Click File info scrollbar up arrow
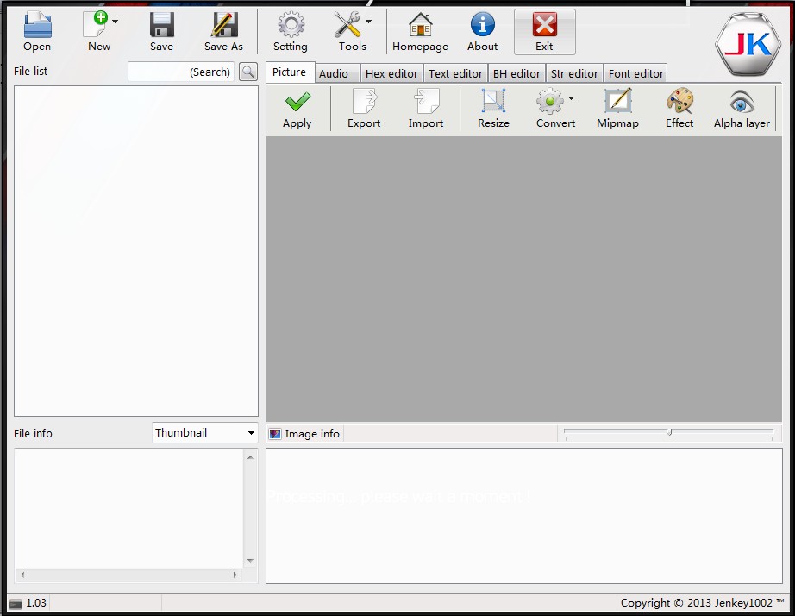The height and width of the screenshot is (616, 795). [x=250, y=457]
